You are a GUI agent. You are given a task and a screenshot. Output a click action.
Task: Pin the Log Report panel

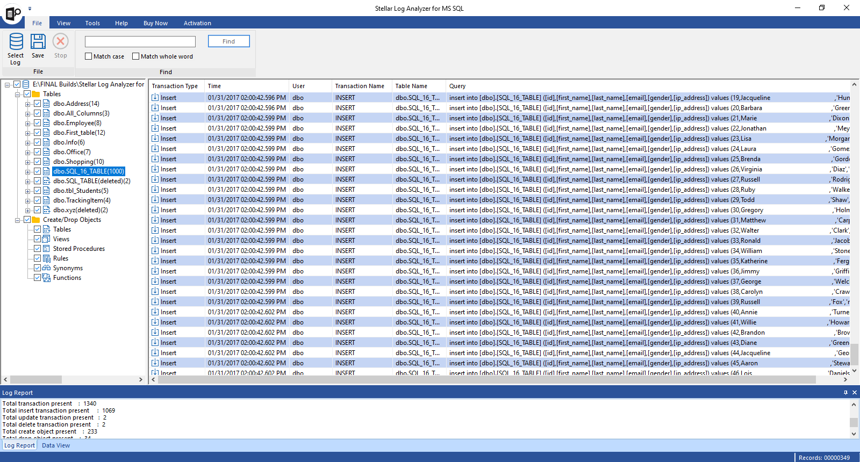tap(845, 393)
